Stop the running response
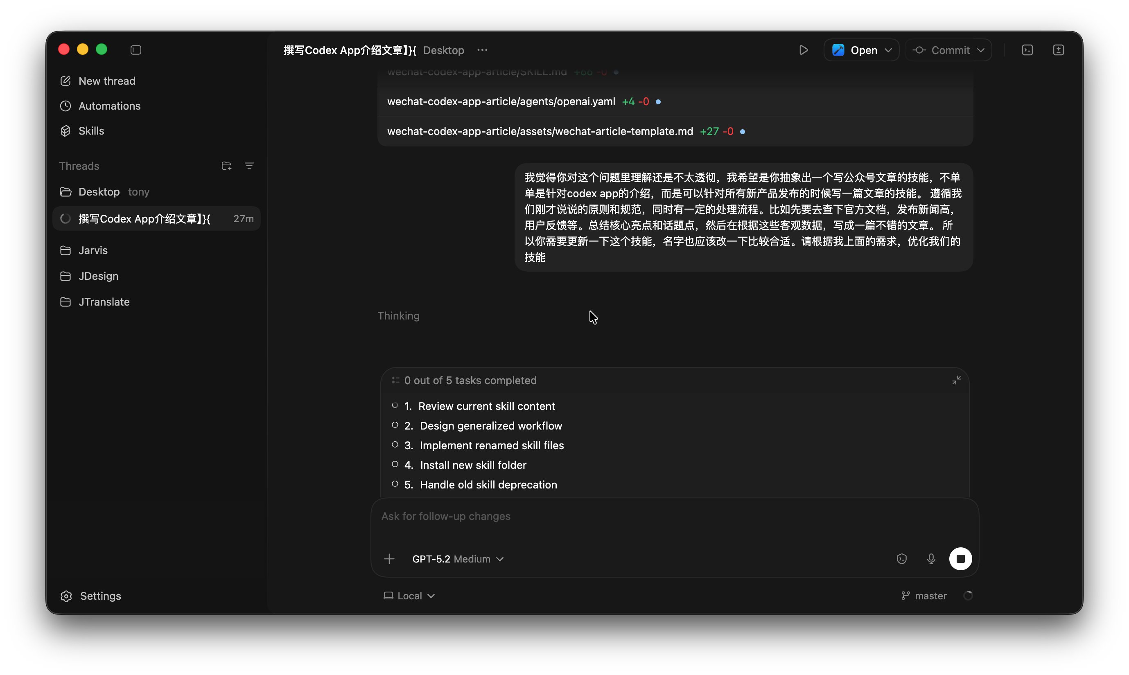The image size is (1129, 675). click(x=960, y=558)
